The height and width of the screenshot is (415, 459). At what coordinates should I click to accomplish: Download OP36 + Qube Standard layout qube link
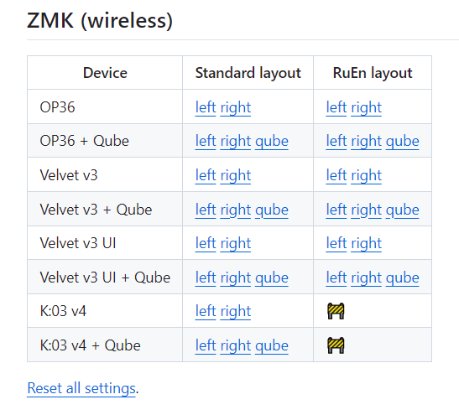(272, 141)
